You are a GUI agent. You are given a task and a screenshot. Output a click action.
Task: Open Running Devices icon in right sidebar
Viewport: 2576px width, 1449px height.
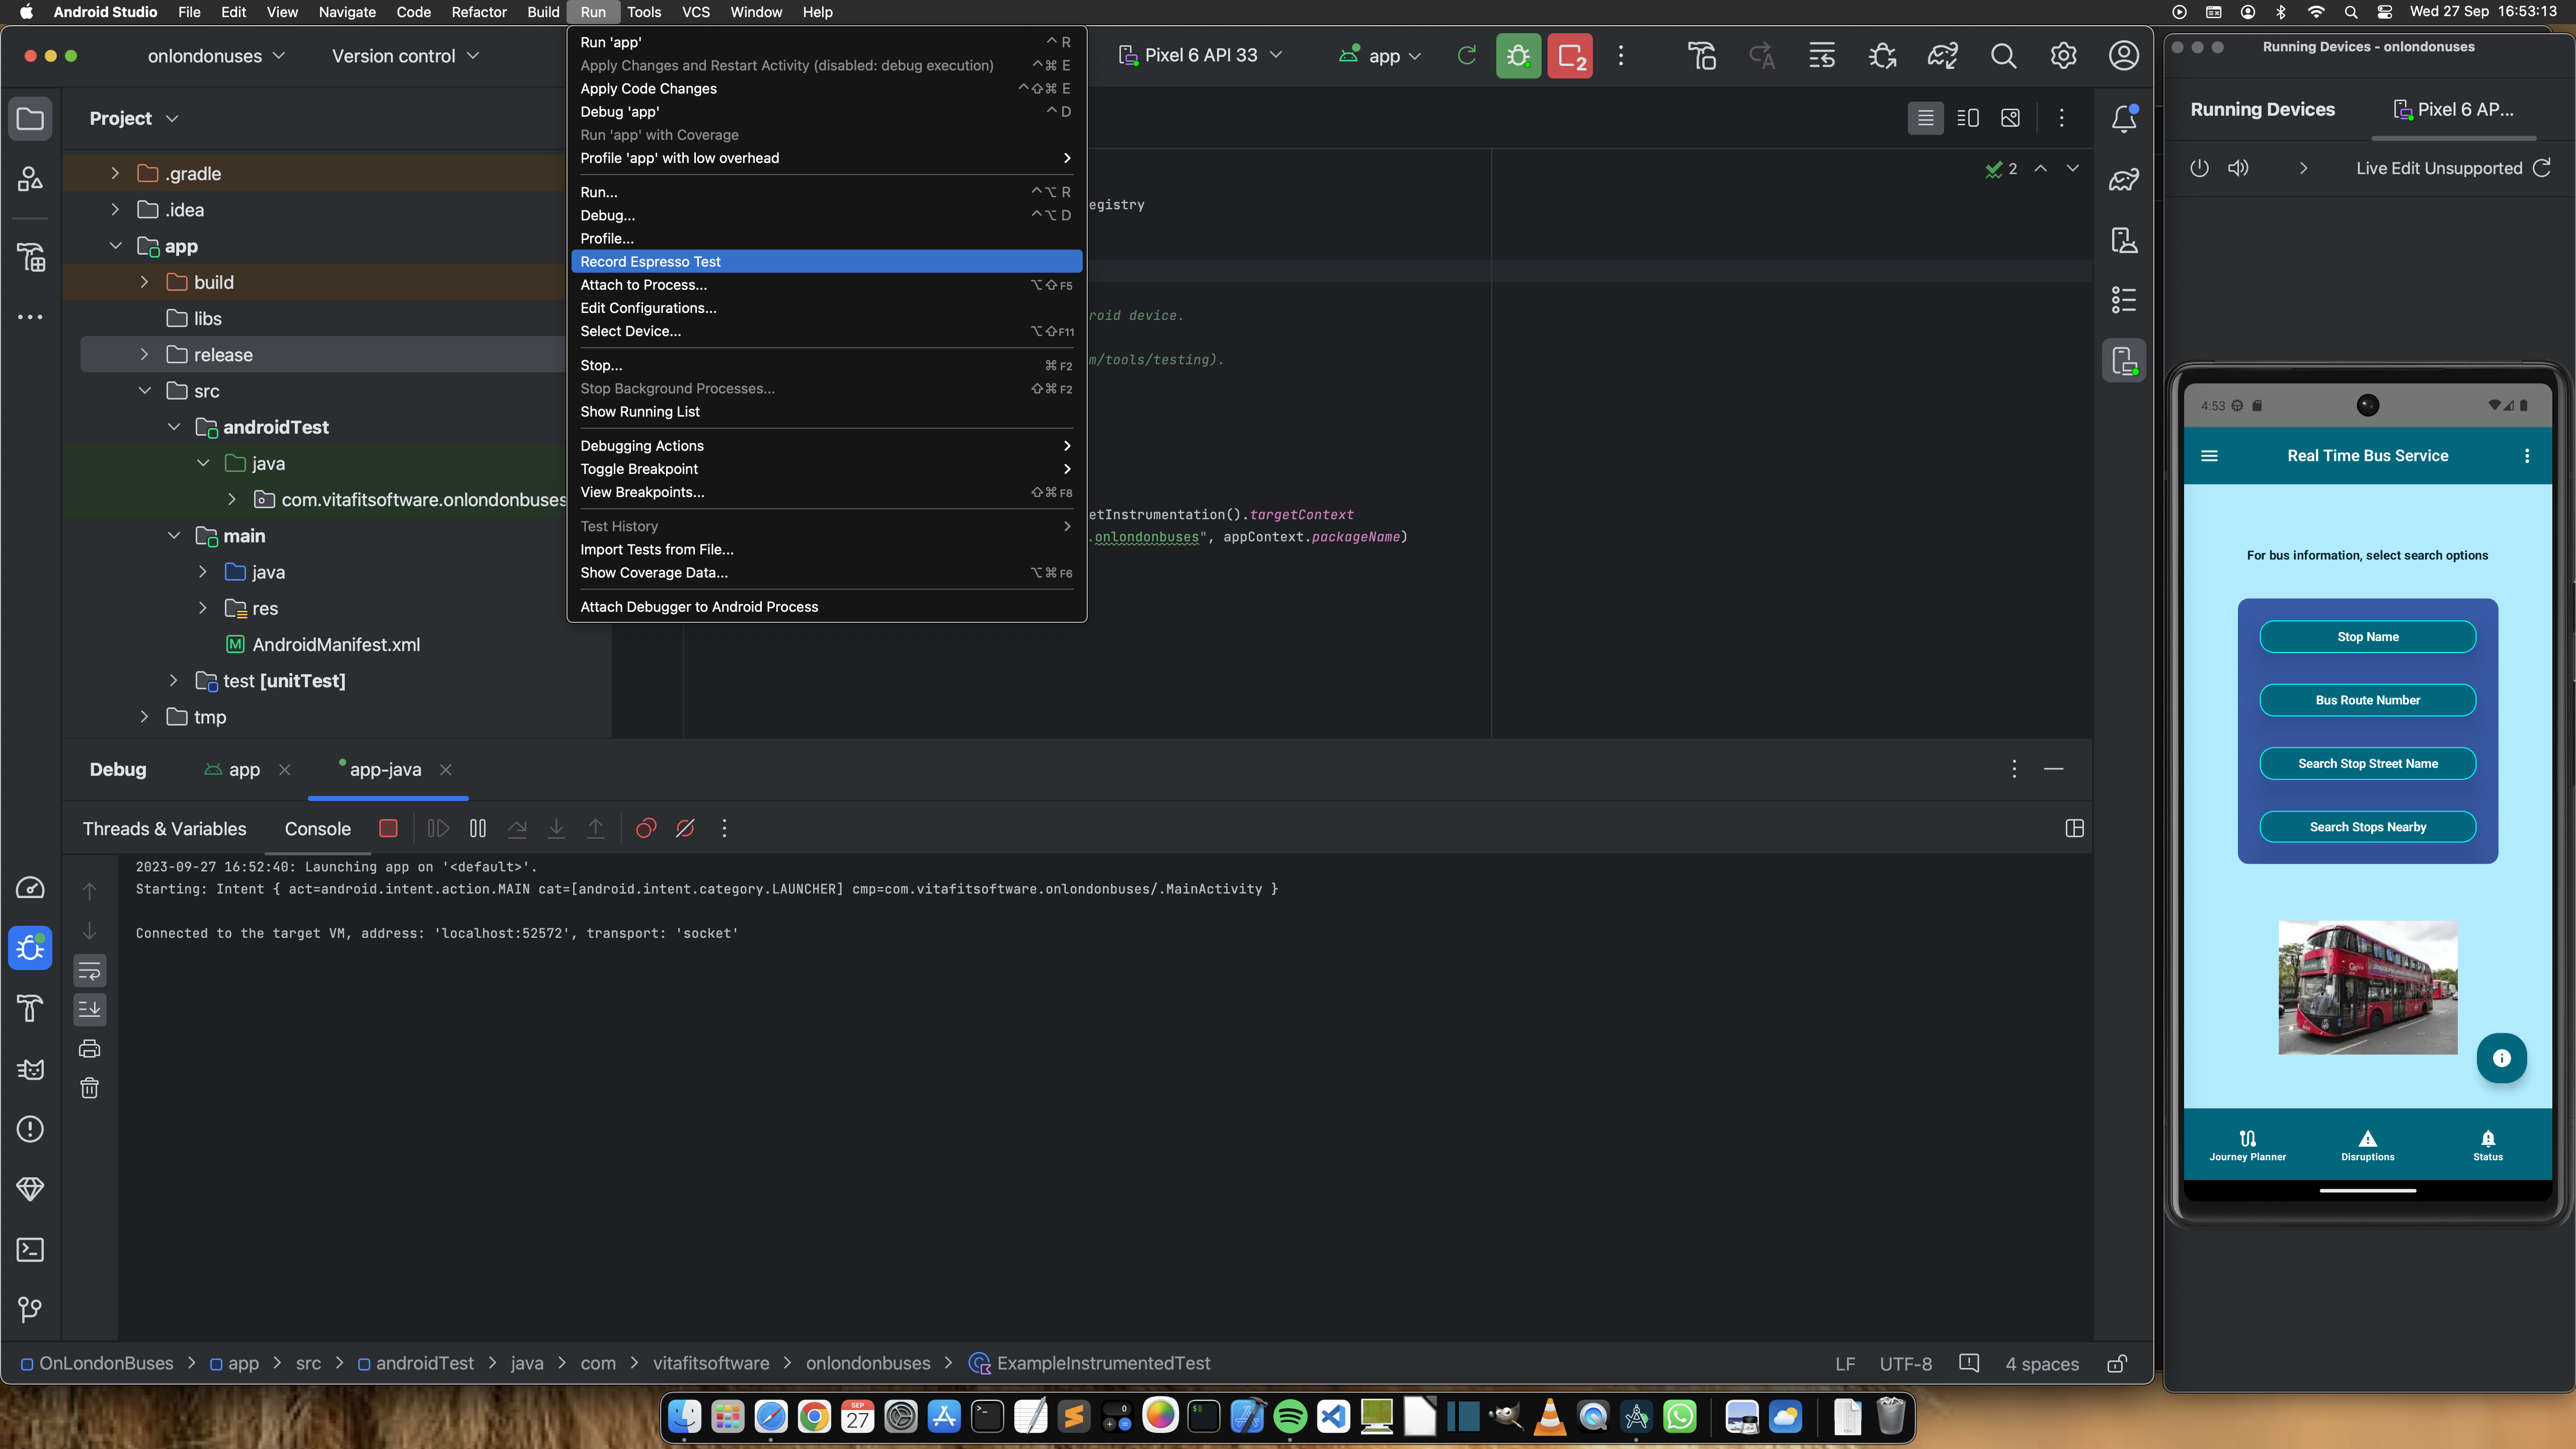2123,361
